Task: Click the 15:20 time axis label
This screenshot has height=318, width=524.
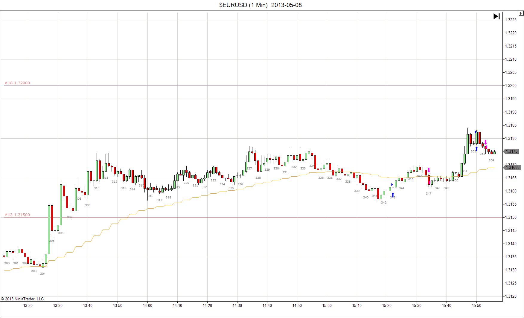Action: [387, 305]
